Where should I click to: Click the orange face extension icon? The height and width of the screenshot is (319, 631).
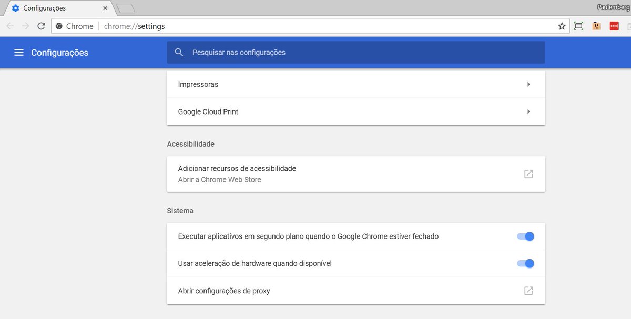596,26
